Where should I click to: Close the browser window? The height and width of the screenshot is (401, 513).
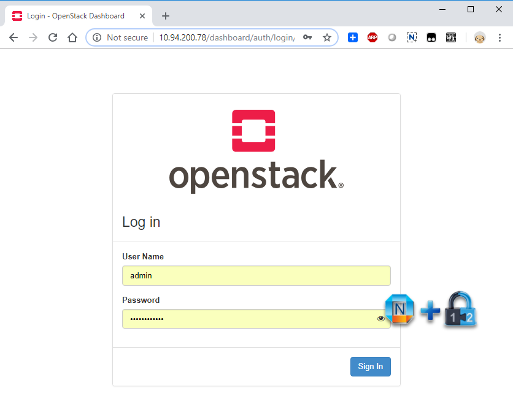[499, 9]
